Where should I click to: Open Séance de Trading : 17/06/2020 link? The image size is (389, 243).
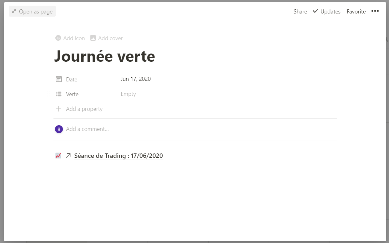(x=119, y=156)
